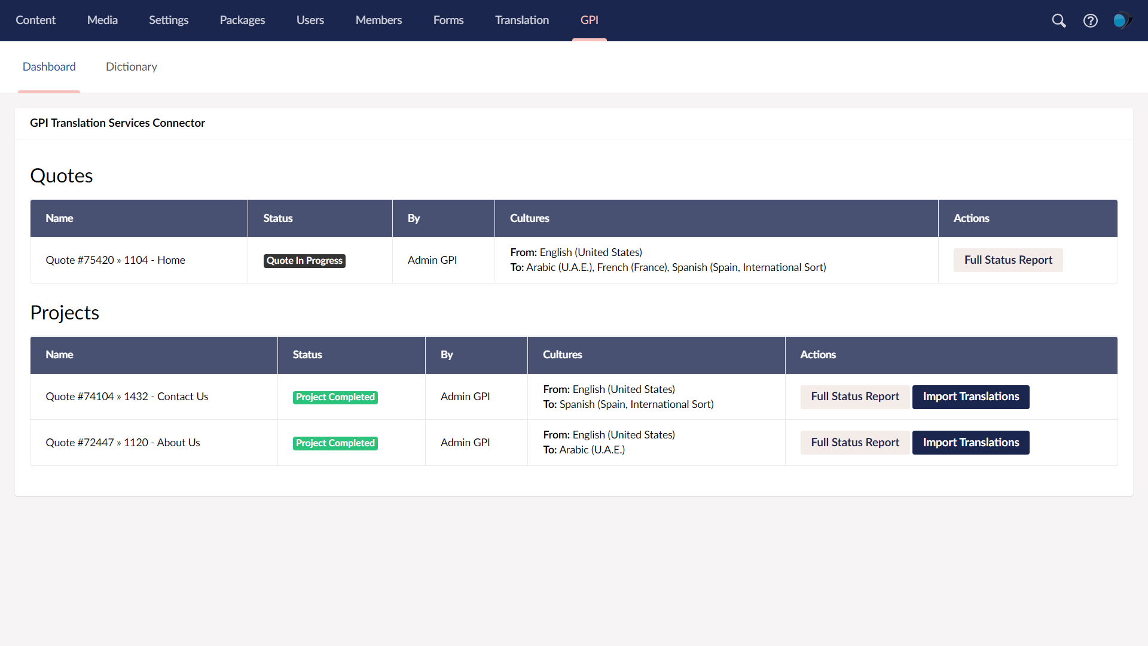This screenshot has height=646, width=1148.
Task: Open Full Status Report for About Us project
Action: [855, 443]
